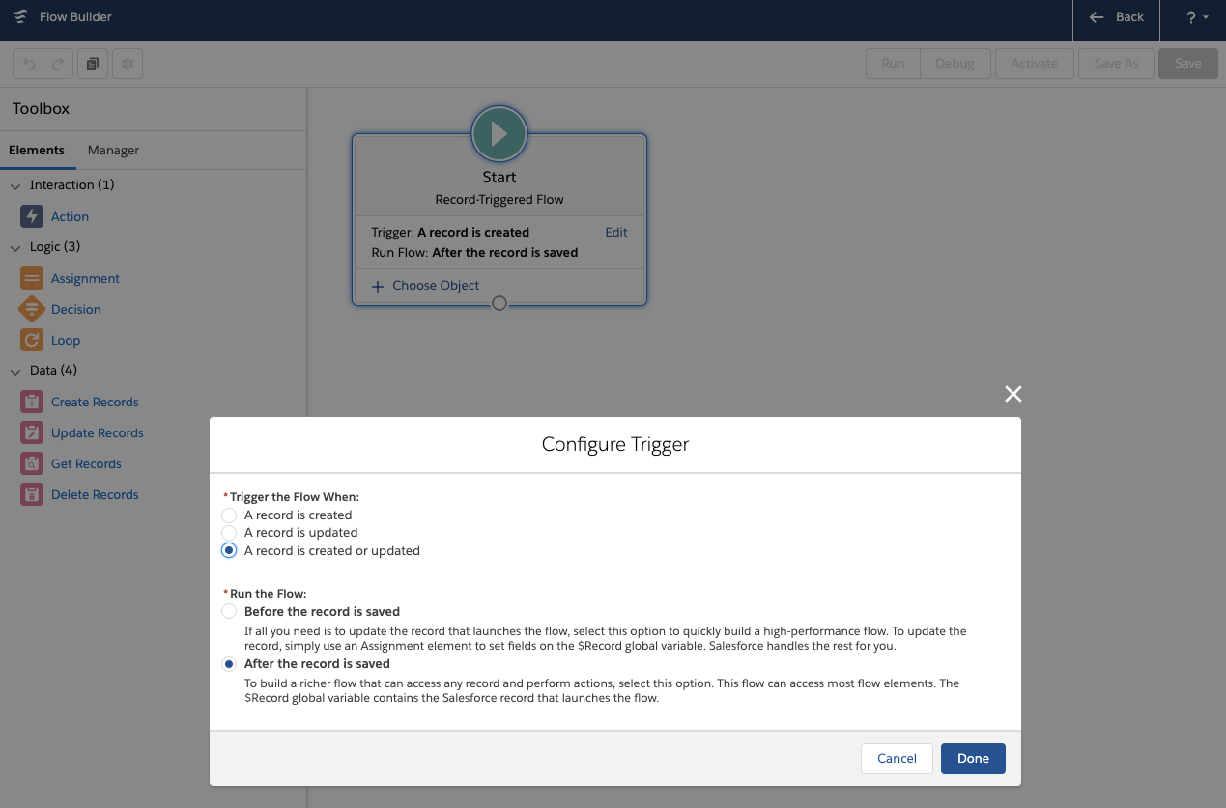This screenshot has width=1226, height=808.
Task: Collapse the Logic (3) section
Action: point(15,247)
